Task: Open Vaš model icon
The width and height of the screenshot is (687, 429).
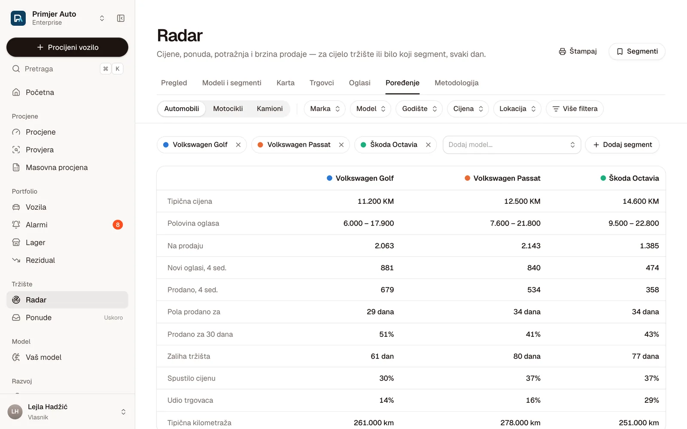Action: 16,357
